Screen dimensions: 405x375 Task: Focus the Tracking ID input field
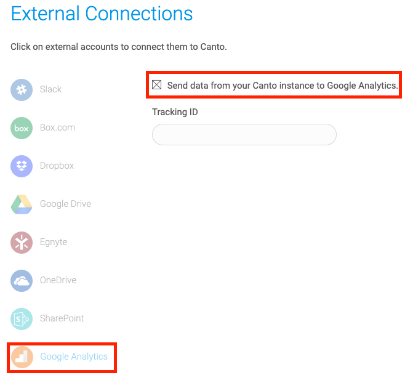[x=244, y=134]
